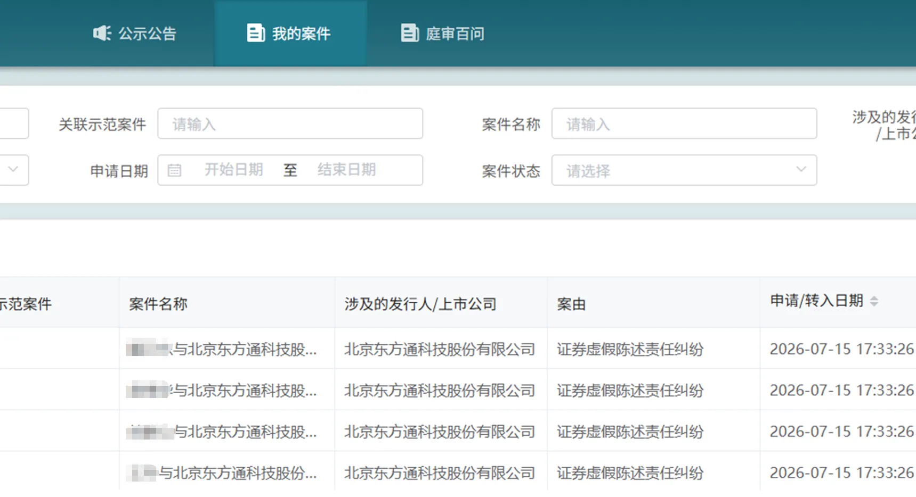Image resolution: width=916 pixels, height=497 pixels.
Task: Open the 公示公告 tab
Action: click(x=135, y=34)
